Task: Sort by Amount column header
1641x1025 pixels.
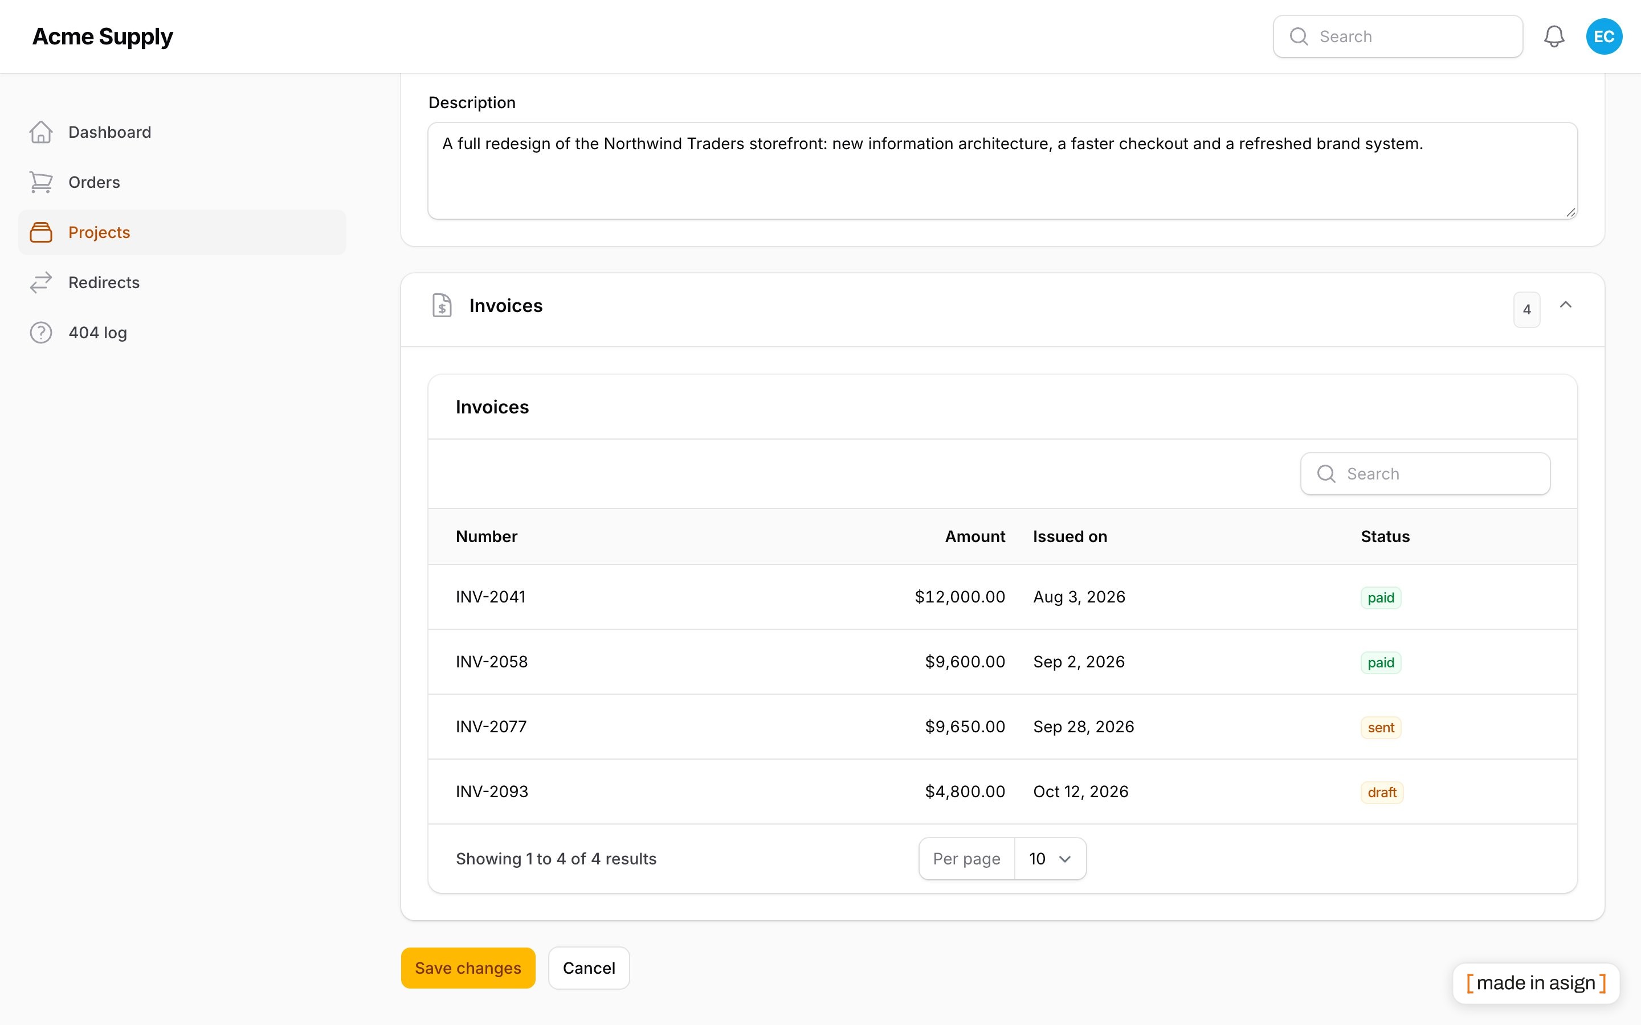Action: pyautogui.click(x=974, y=537)
